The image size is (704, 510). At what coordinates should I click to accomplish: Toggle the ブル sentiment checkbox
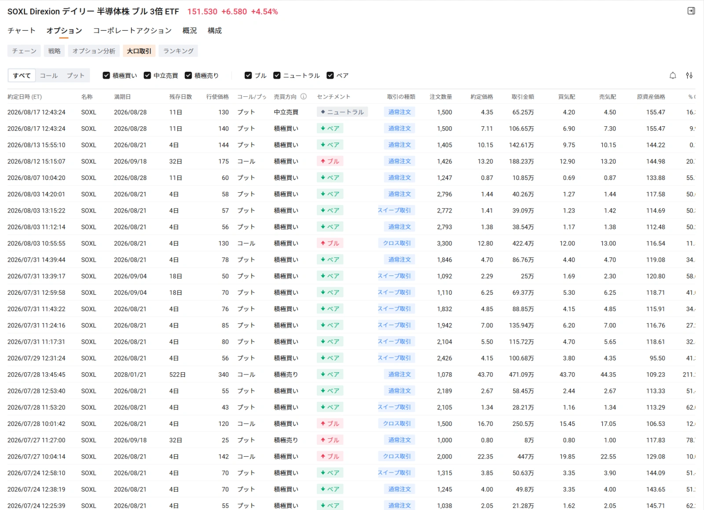coord(248,76)
